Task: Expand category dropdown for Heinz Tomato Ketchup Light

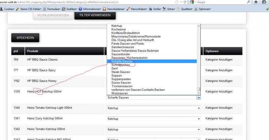Action: coord(198,108)
